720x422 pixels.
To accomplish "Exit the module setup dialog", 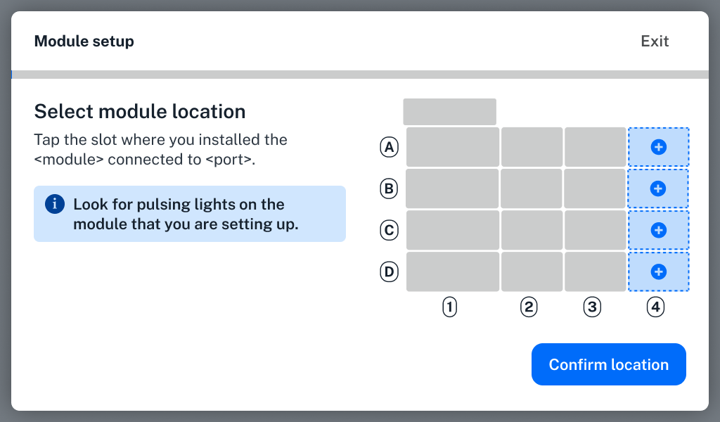I will point(655,41).
